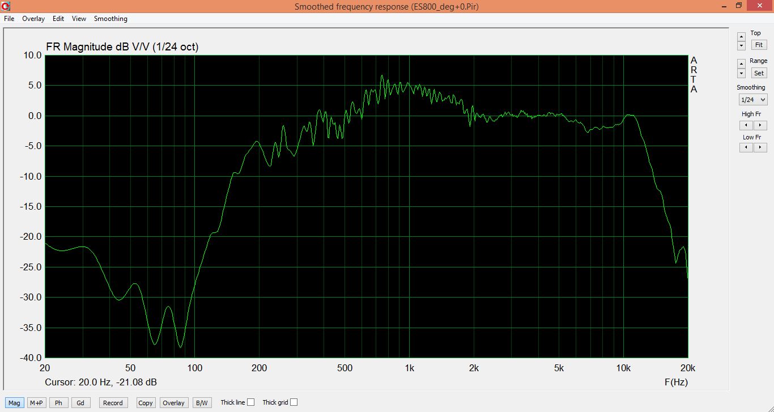Click the Range up arrow
This screenshot has width=774, height=412.
tap(741, 63)
